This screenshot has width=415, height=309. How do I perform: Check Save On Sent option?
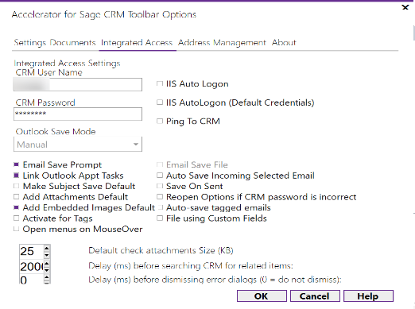pyautogui.click(x=160, y=186)
